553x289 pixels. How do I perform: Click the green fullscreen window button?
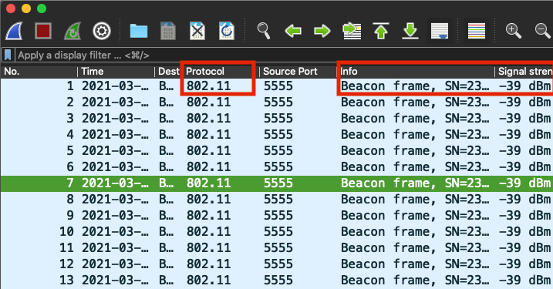[42, 8]
